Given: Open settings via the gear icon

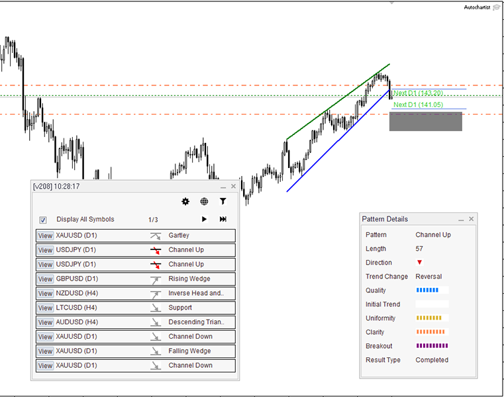Looking at the screenshot, I should pos(185,202).
